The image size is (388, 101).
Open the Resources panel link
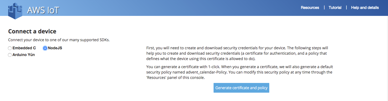(x=310, y=8)
